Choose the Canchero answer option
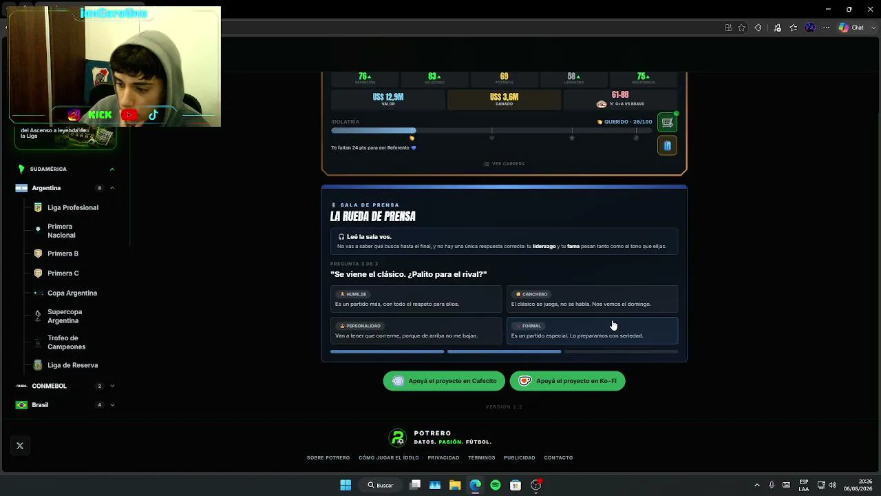The height and width of the screenshot is (496, 881). coord(592,298)
